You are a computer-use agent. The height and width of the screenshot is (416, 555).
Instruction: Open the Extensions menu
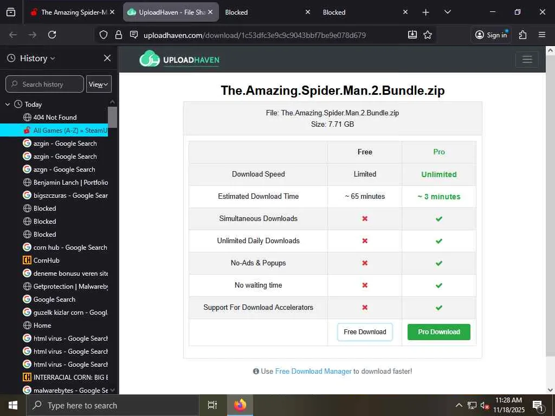point(523,35)
